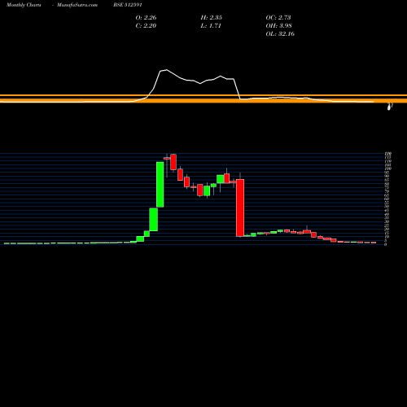The height and width of the screenshot is (407, 407).
Task: Click the 'OL: 32.16' value
Action: [280, 34]
